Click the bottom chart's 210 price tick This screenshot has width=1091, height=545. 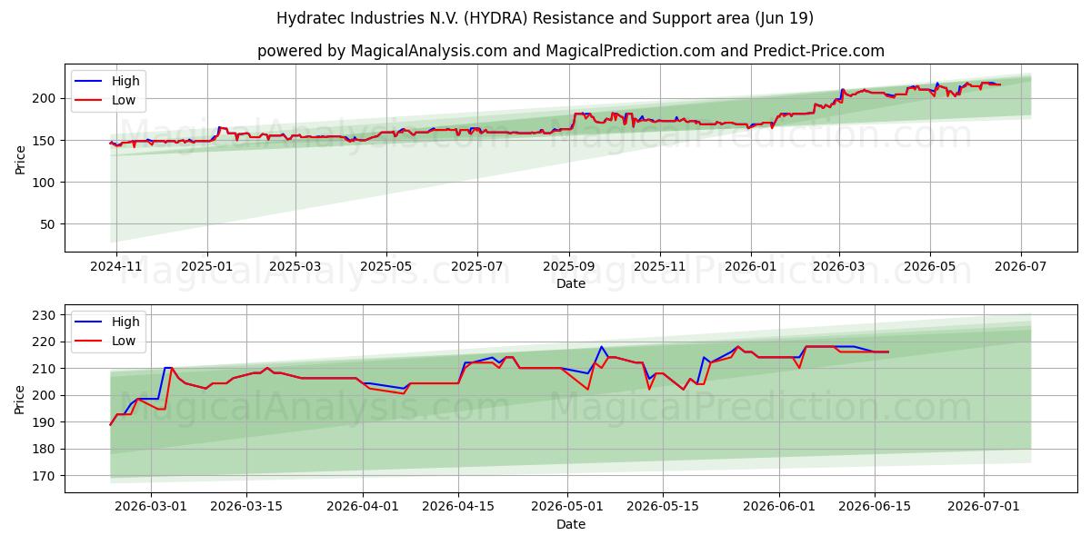45,369
